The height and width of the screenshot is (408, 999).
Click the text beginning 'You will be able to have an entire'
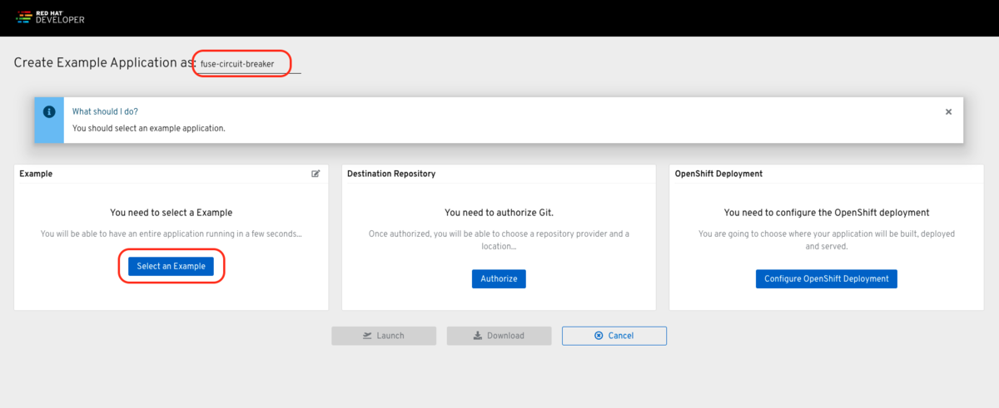click(x=171, y=234)
